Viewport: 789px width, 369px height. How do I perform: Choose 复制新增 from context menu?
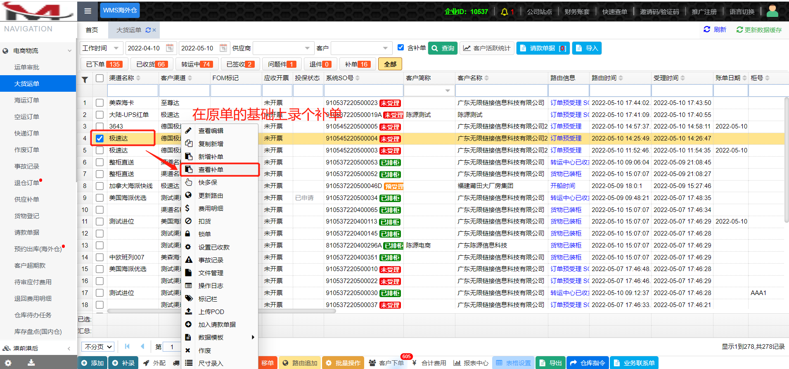(x=211, y=144)
